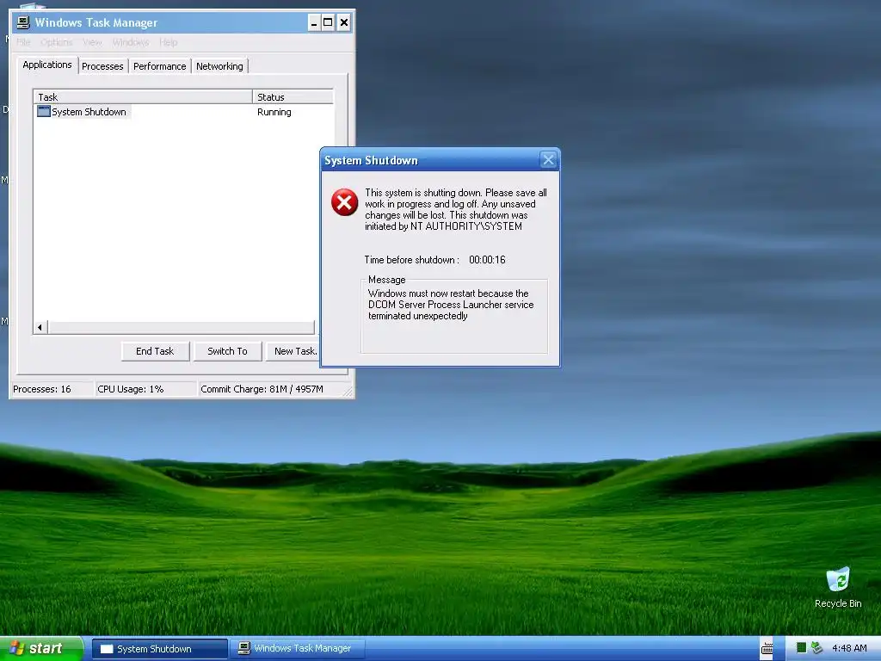
Task: Open the Recycle Bin desktop icon
Action: point(838,587)
